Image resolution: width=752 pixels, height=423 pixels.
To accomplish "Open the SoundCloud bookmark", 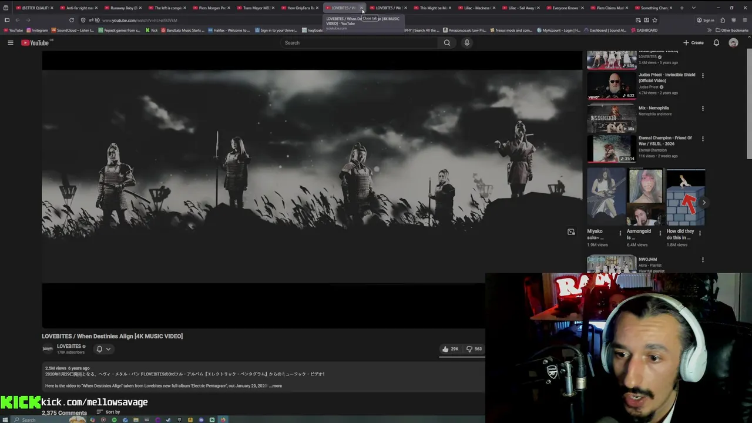I will pos(72,30).
